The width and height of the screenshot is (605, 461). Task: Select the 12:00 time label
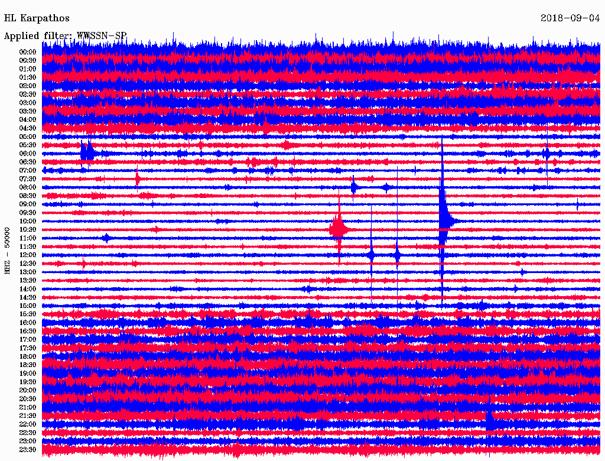click(28, 255)
